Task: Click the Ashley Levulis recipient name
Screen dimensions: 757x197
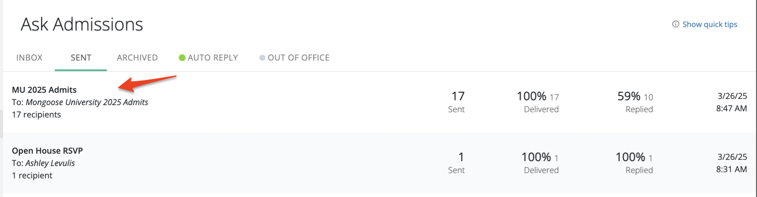Action: tap(50, 163)
